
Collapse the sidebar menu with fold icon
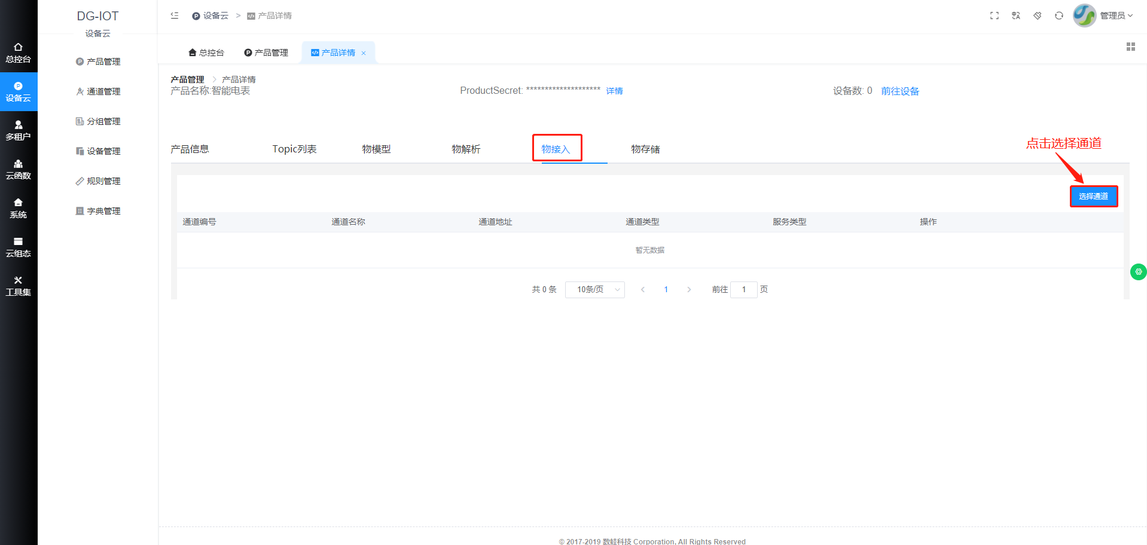pos(175,16)
